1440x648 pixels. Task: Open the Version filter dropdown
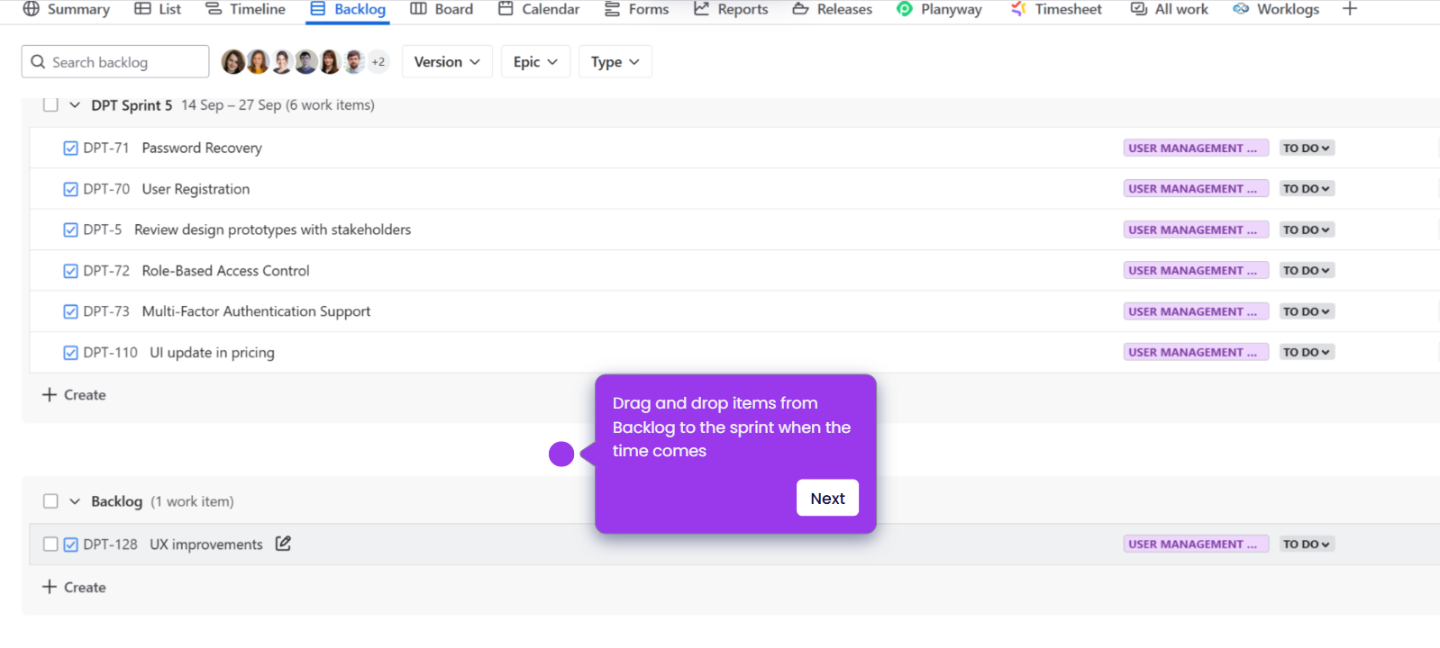[447, 62]
